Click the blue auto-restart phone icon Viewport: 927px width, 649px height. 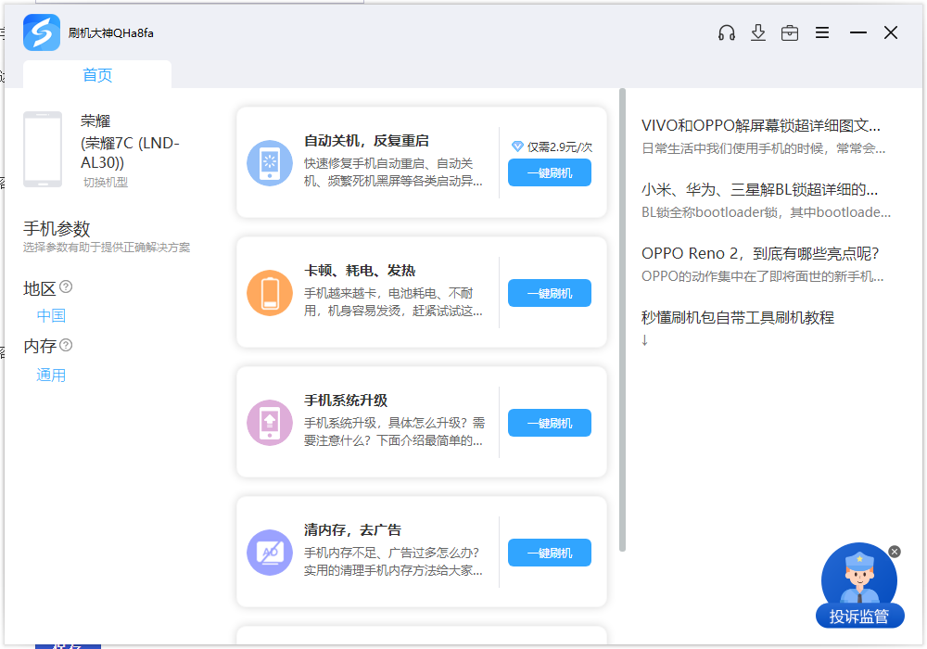click(270, 163)
